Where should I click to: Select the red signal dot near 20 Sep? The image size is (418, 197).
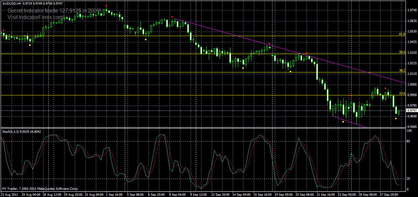pos(306,52)
